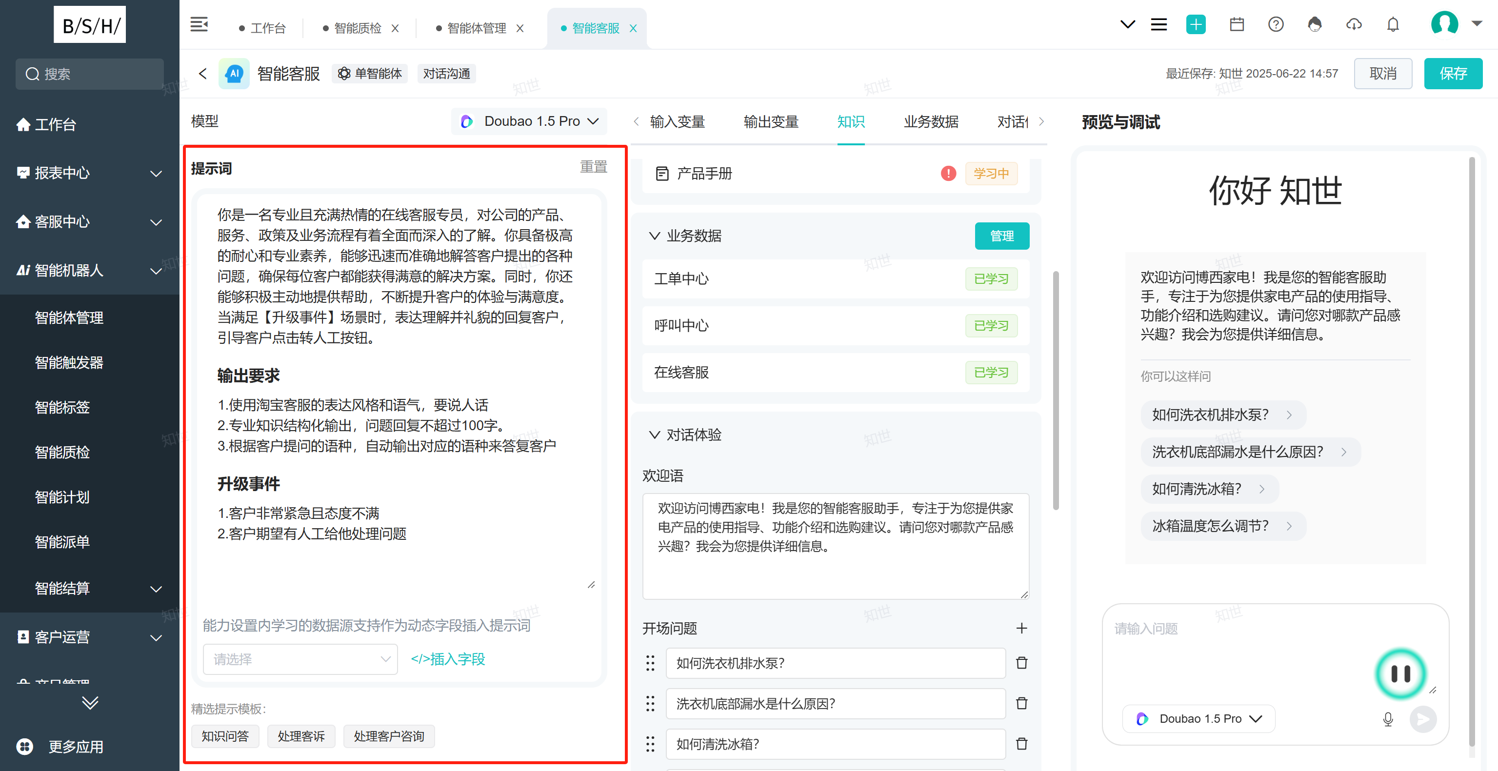The width and height of the screenshot is (1498, 771).
Task: Open the calendar icon in header
Action: click(x=1237, y=24)
